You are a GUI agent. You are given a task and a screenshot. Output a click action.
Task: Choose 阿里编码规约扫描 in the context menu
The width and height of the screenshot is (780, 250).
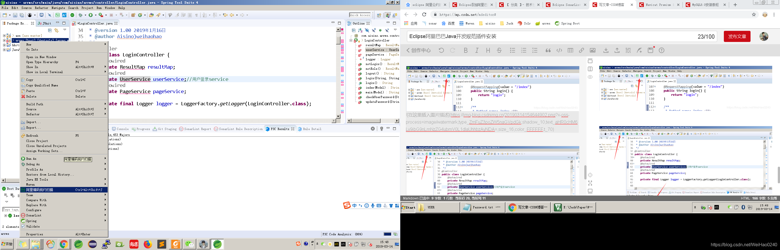click(x=64, y=190)
